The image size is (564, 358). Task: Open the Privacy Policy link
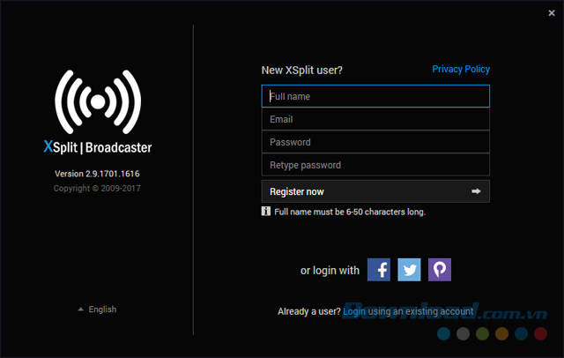tap(461, 69)
